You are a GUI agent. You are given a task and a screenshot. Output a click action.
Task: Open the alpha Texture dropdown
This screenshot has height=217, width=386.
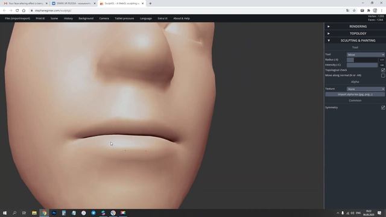365,89
